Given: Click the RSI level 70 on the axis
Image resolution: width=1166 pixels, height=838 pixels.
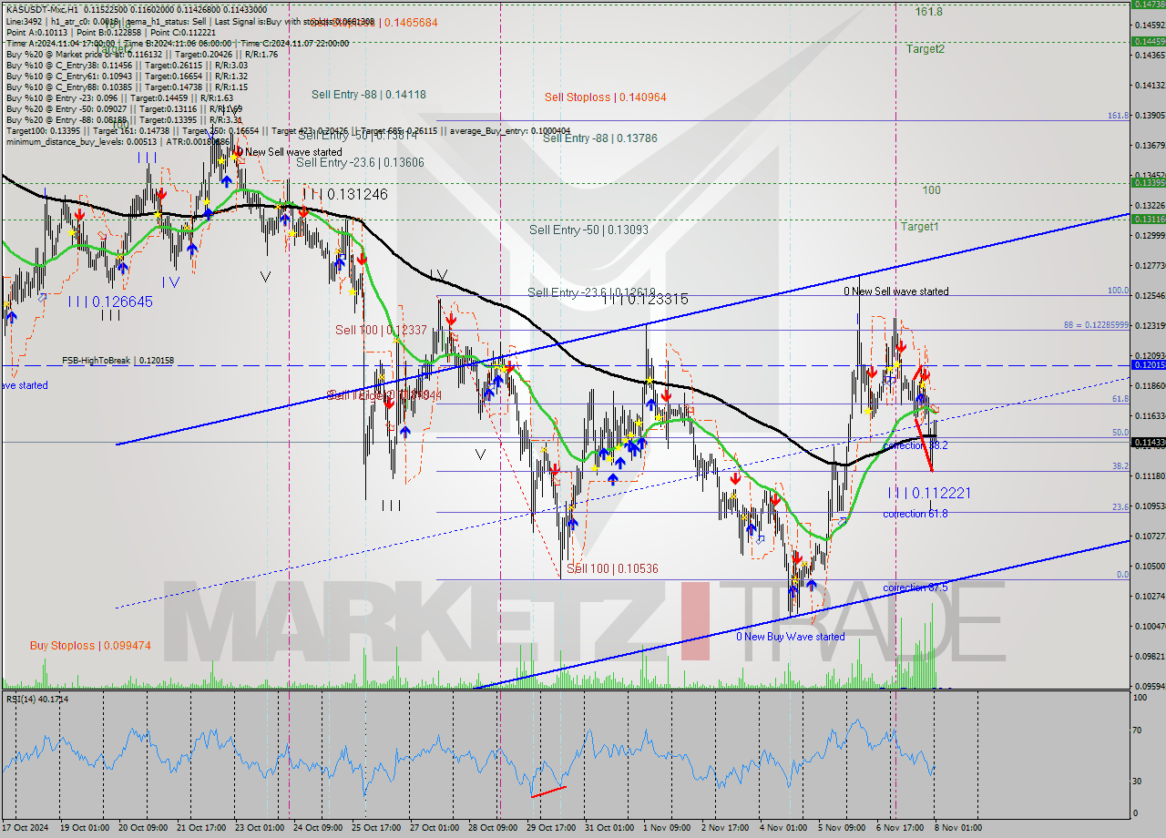Looking at the screenshot, I should pos(1138,731).
